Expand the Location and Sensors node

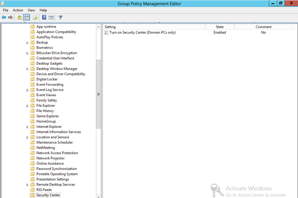click(28, 137)
